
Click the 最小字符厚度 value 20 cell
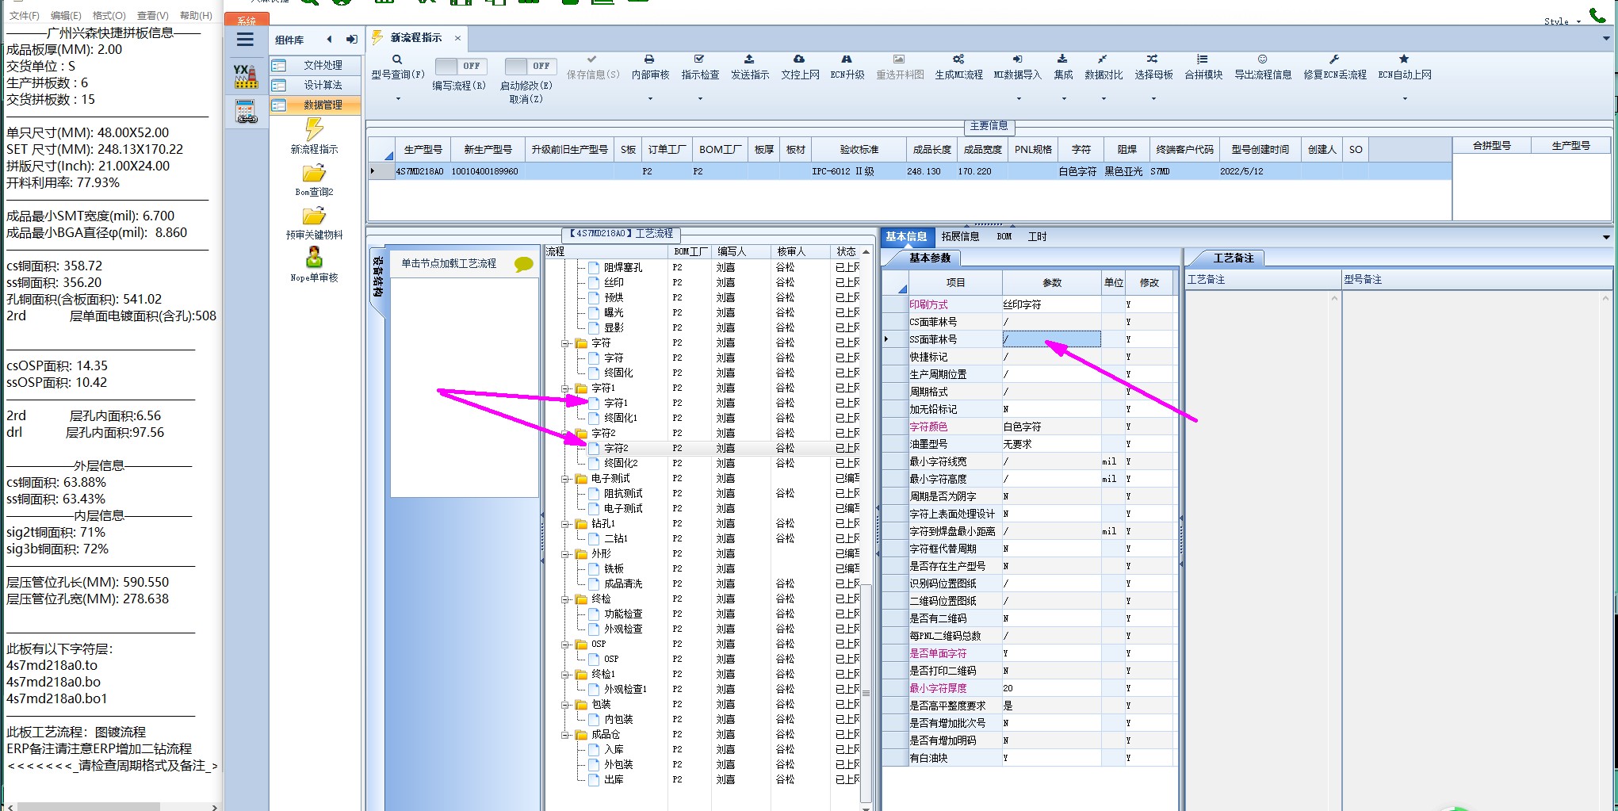[1051, 688]
